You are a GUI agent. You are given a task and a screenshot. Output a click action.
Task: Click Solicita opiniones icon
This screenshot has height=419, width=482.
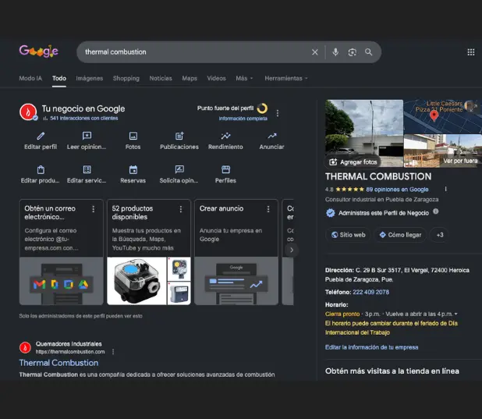coord(179,169)
